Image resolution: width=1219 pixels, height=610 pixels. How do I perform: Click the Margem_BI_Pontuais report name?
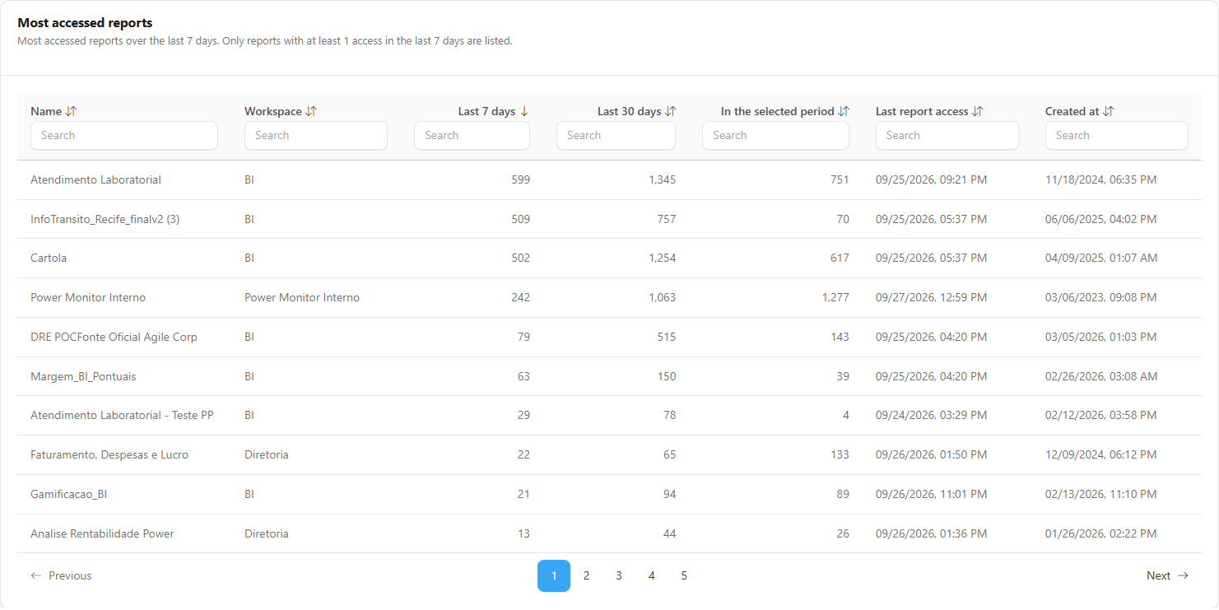tap(83, 376)
